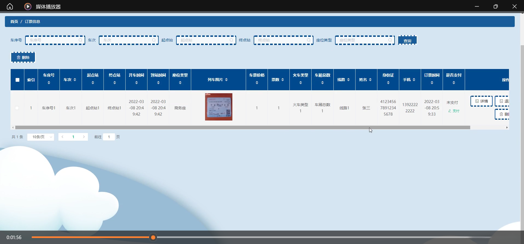Click the sort arrows under 座位类型 header
Image resolution: width=524 pixels, height=244 pixels.
[x=180, y=83]
